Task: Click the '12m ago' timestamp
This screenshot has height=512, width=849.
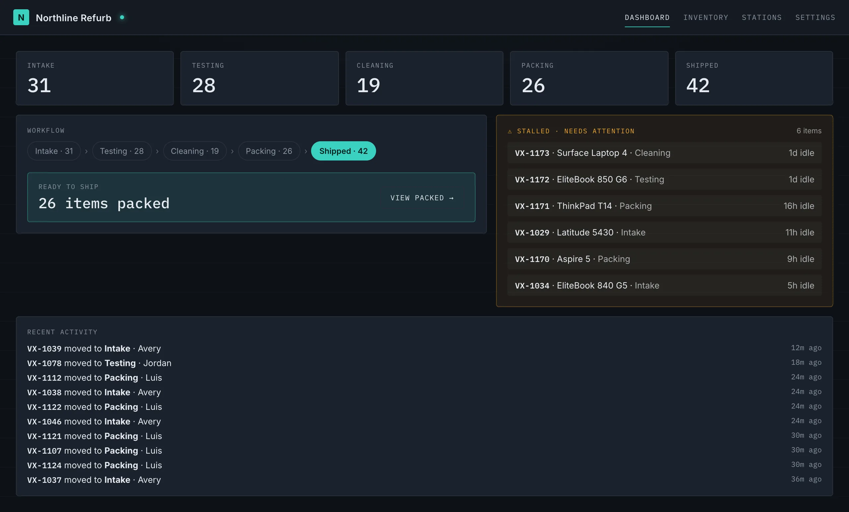Action: coord(806,348)
